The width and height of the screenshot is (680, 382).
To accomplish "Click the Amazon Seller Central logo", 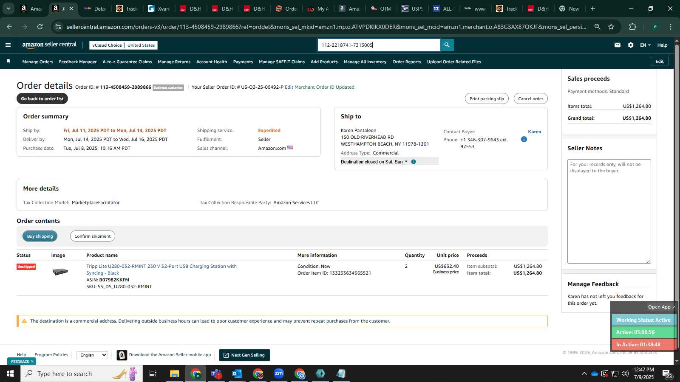I will tap(49, 45).
